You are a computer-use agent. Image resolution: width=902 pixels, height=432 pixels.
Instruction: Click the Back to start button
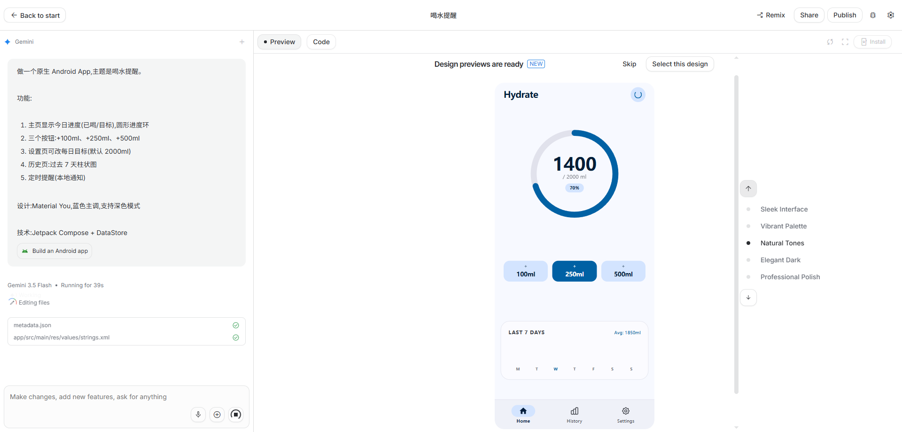point(35,15)
